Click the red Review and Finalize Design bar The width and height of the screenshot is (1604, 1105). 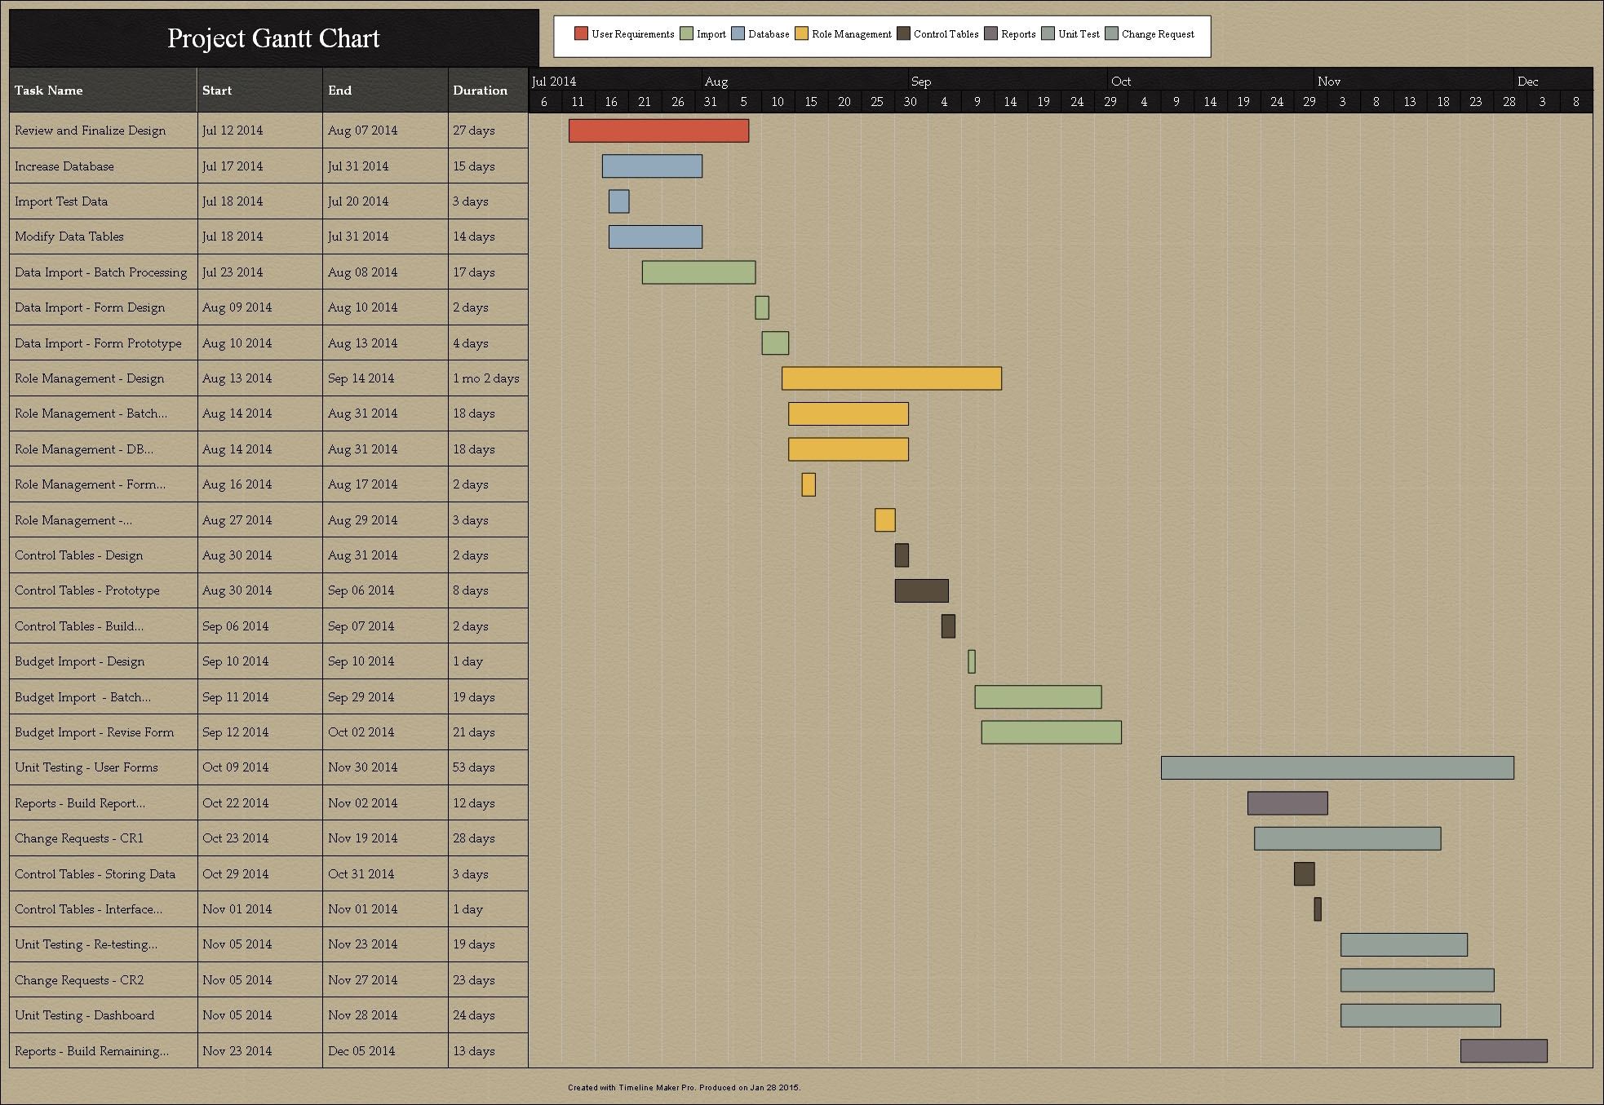click(658, 130)
